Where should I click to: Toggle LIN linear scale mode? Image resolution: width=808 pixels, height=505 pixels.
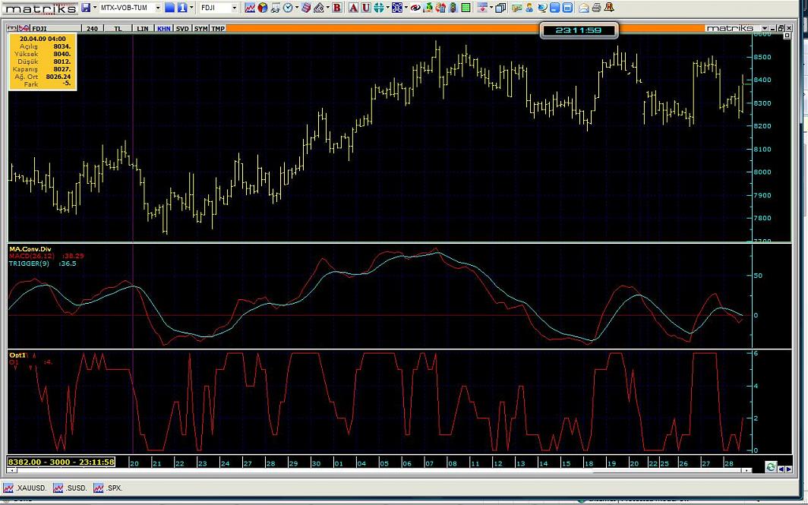click(142, 28)
